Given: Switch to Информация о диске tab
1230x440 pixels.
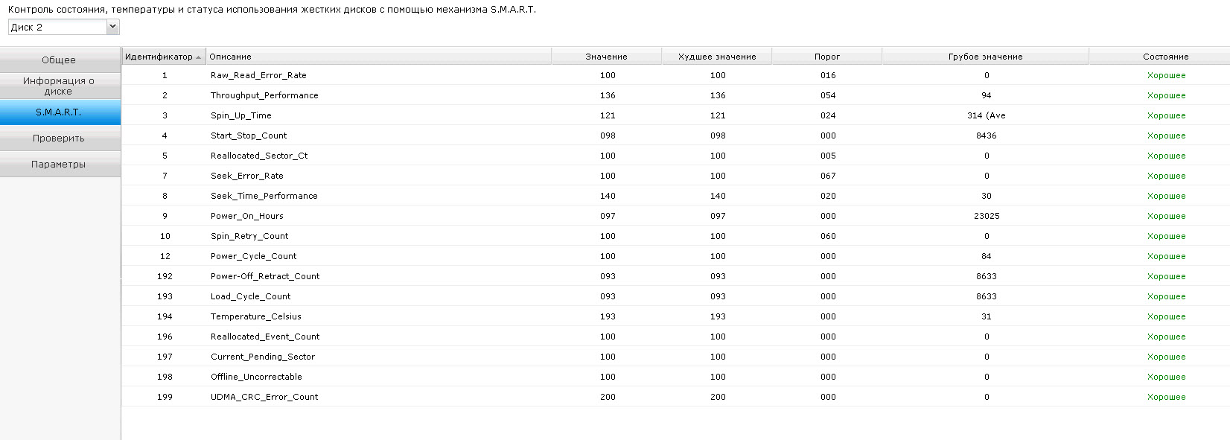Looking at the screenshot, I should coord(59,86).
